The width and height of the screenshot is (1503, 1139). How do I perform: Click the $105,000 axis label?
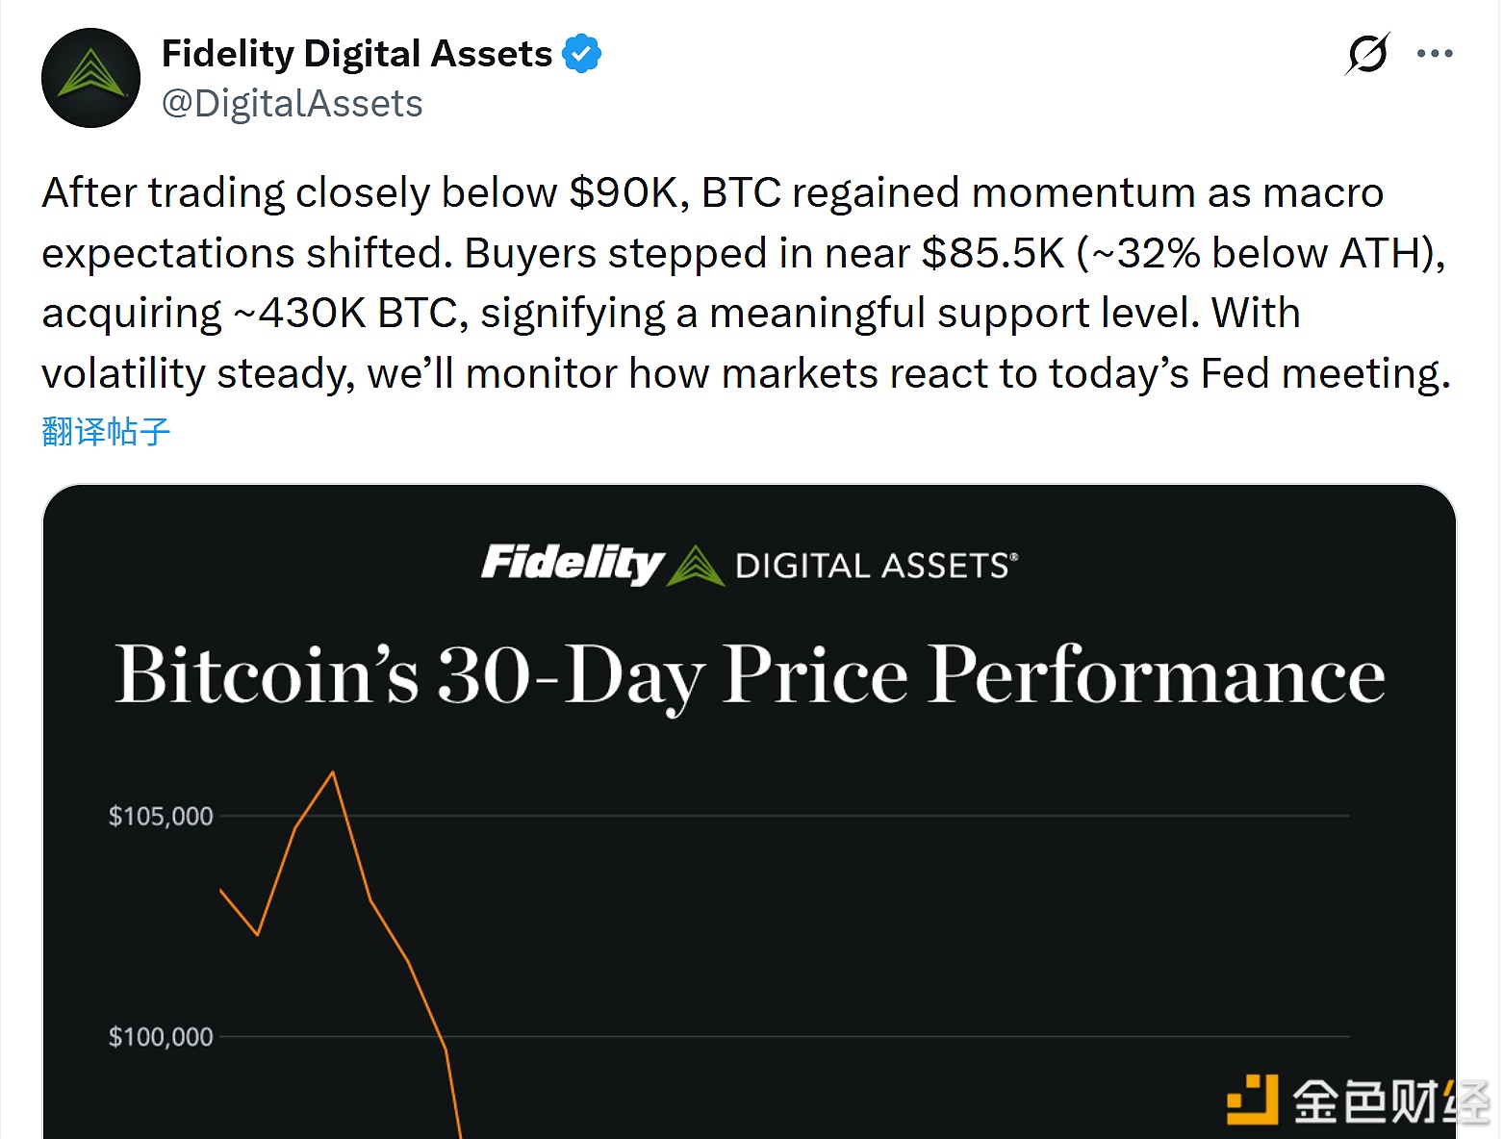click(x=161, y=817)
